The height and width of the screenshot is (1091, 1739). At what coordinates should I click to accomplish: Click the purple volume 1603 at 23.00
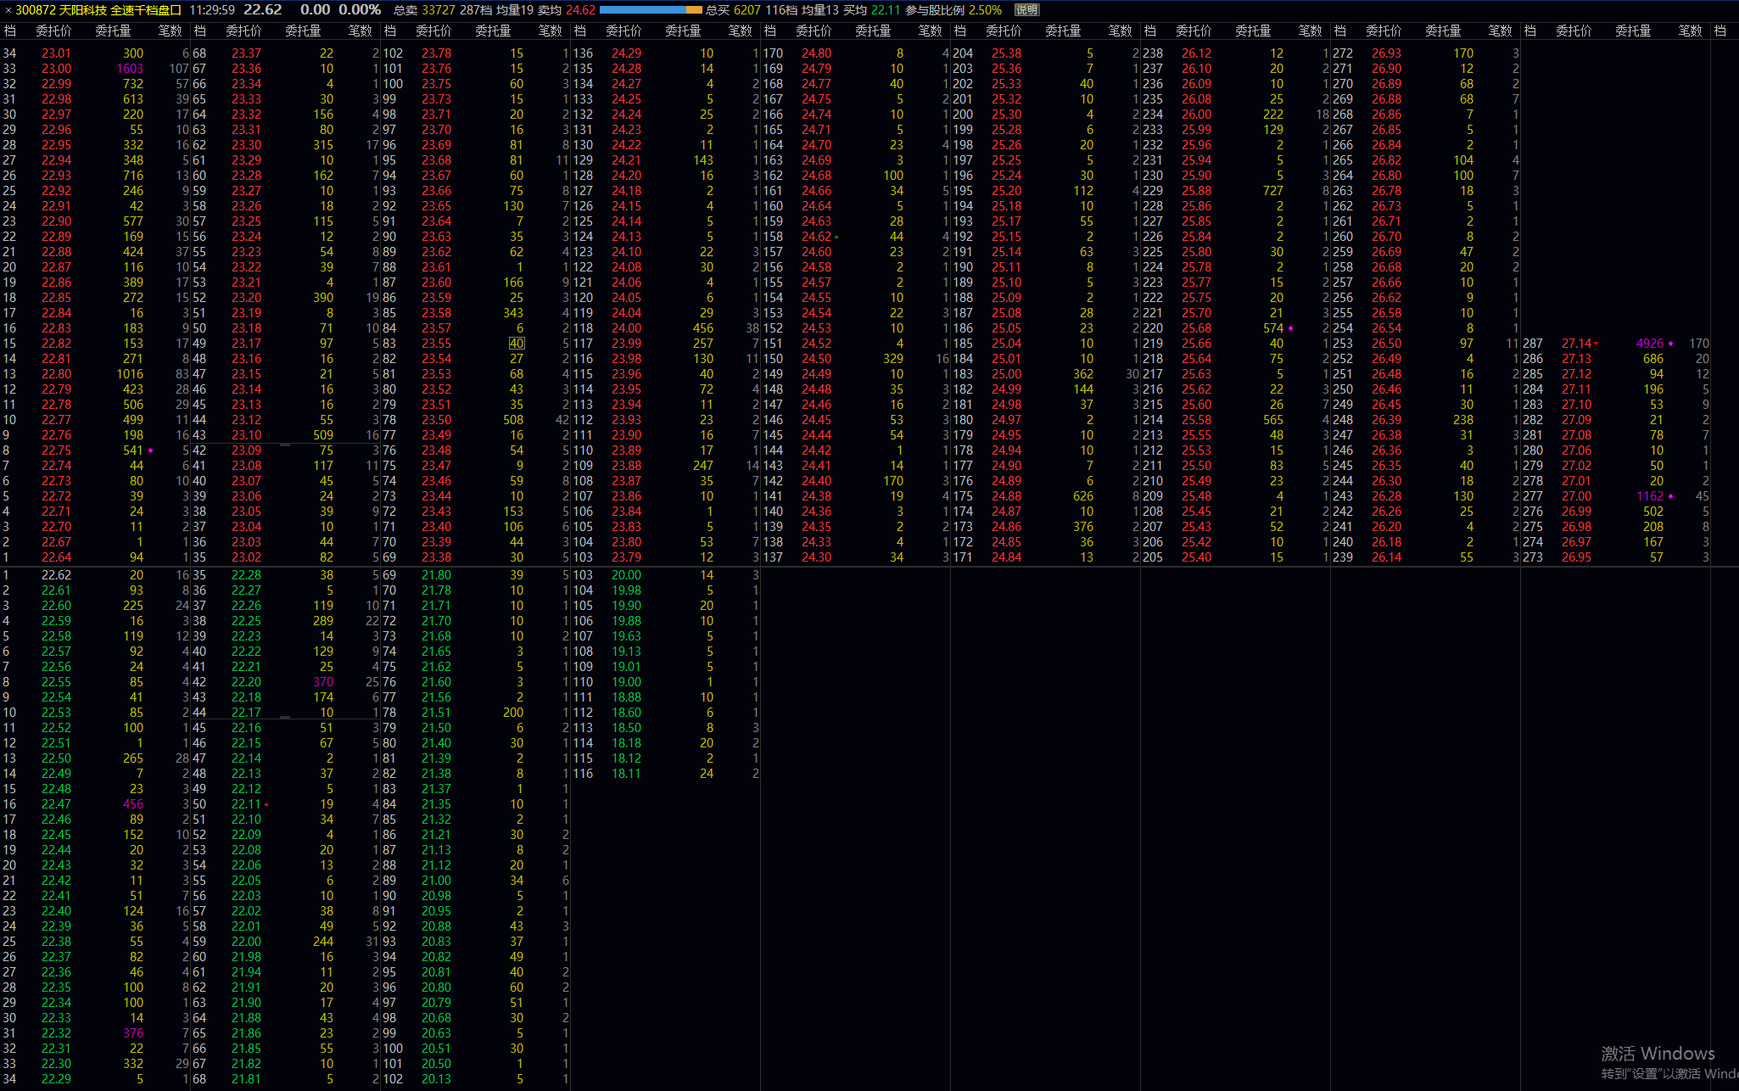(130, 69)
